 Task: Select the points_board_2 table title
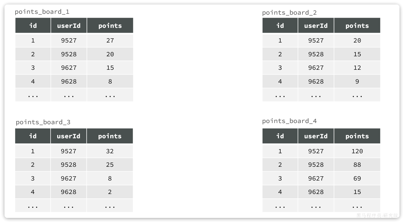[289, 13]
